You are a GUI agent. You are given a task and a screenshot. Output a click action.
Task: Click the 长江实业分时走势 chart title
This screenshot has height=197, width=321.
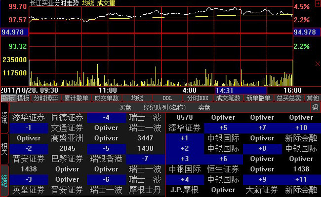[x=54, y=3]
